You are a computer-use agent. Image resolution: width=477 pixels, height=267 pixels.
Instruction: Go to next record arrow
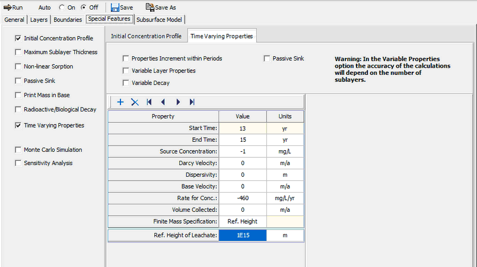178,102
